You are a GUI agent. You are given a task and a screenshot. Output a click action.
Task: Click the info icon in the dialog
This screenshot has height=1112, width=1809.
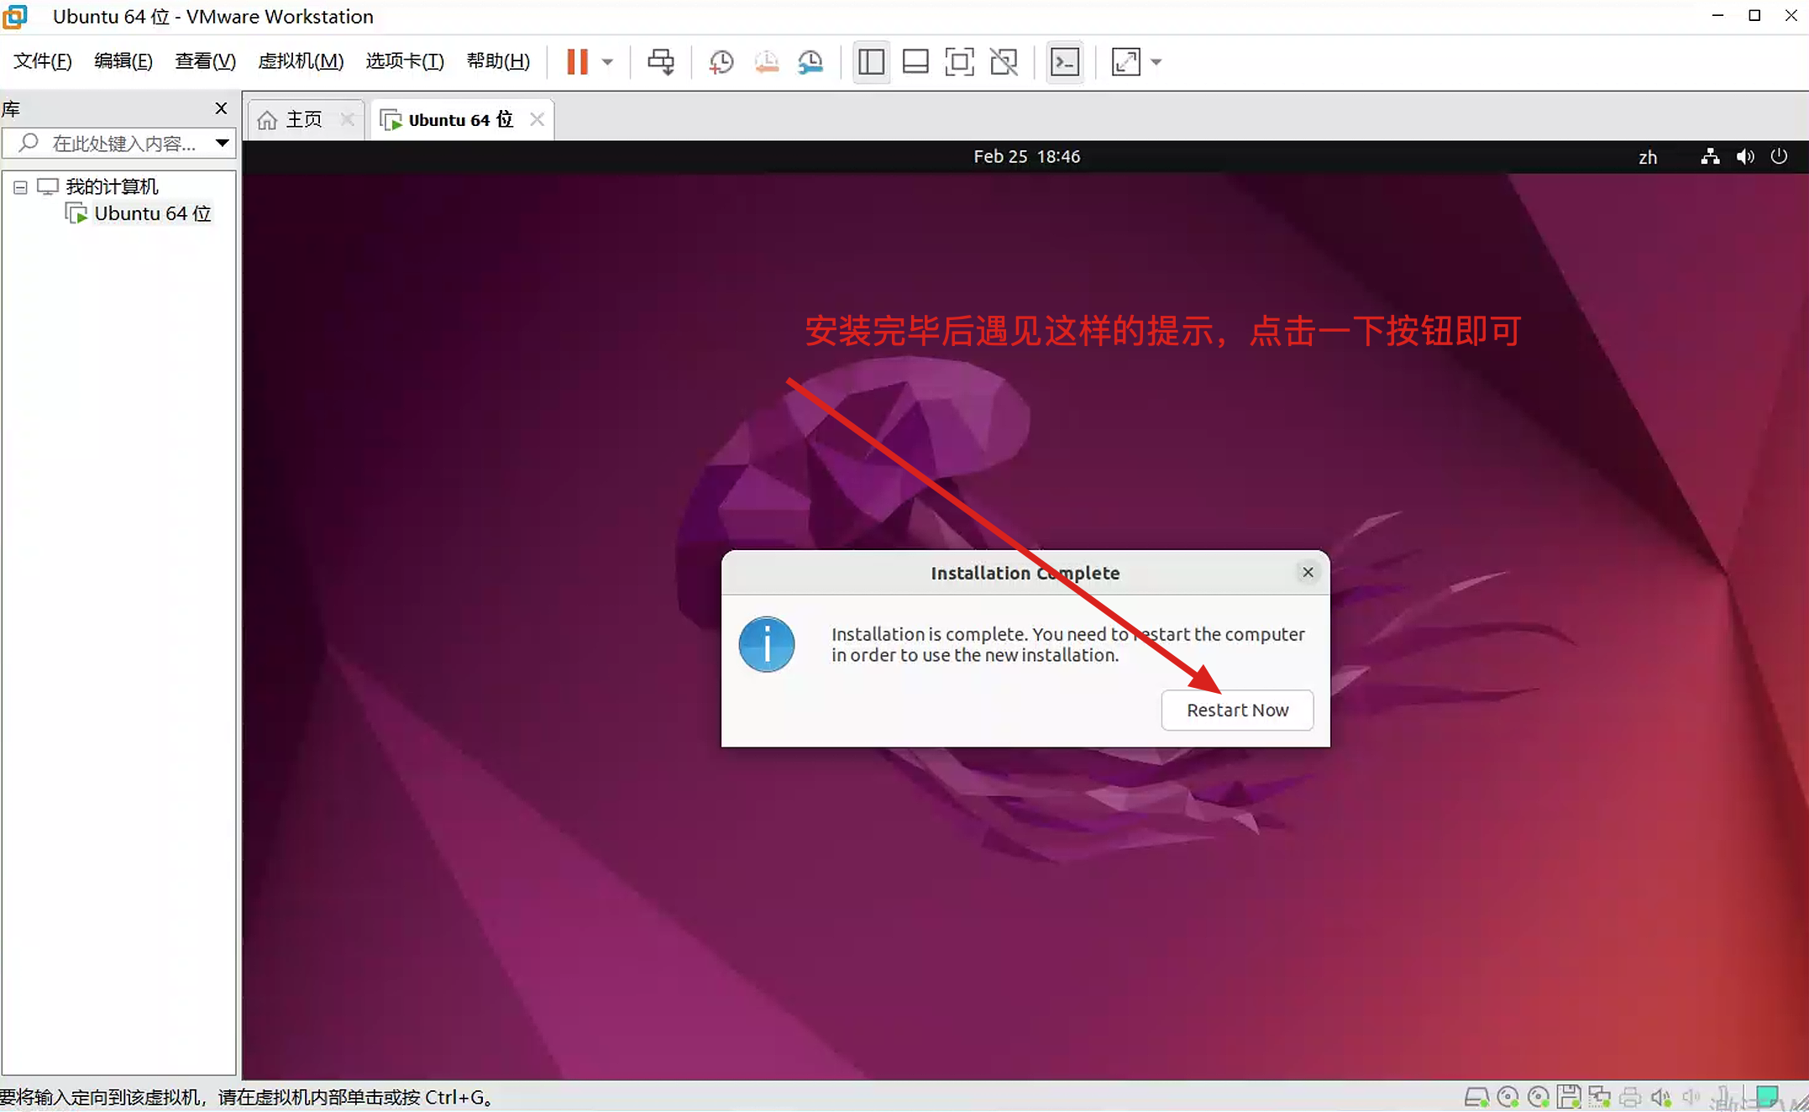tap(766, 644)
